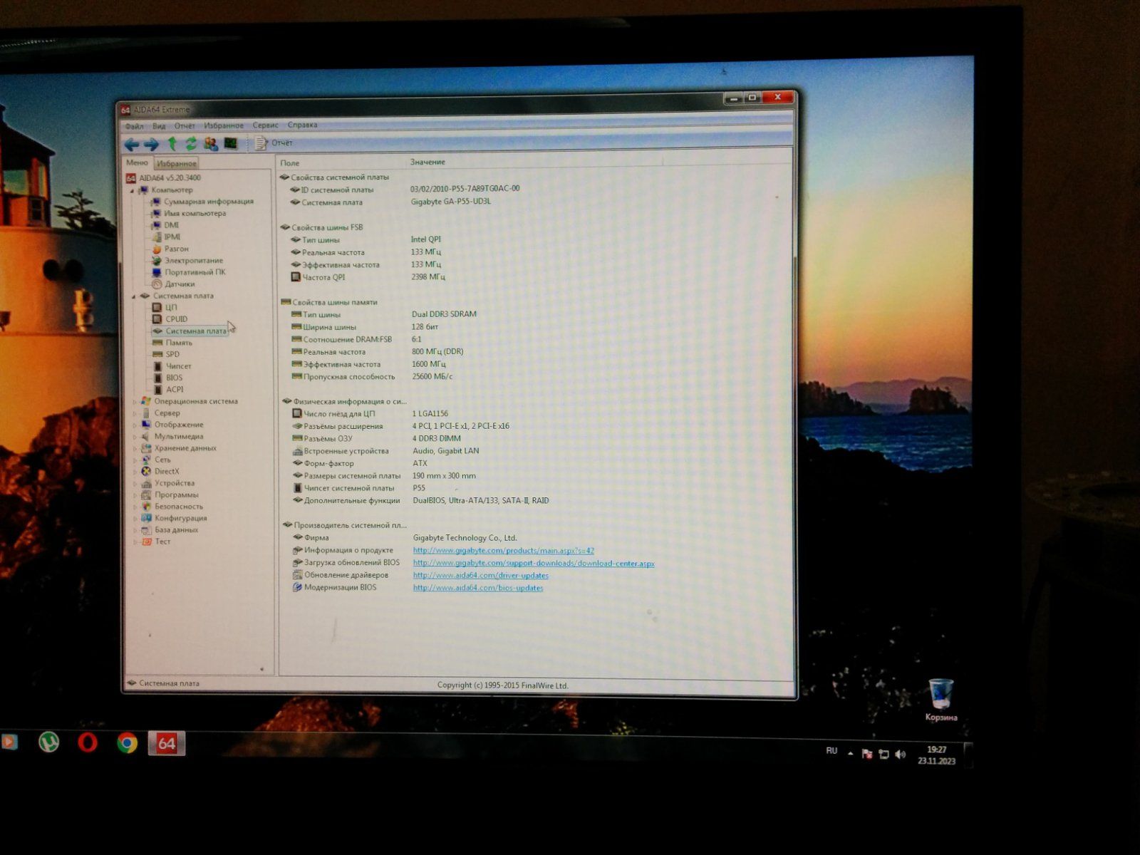Click the green Up level arrow icon
The image size is (1140, 855).
pyautogui.click(x=172, y=144)
